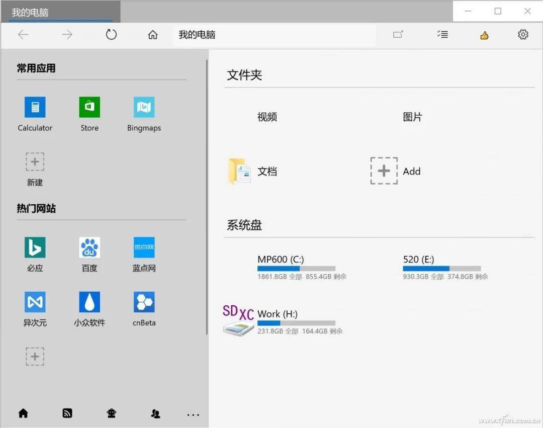
Task: Open the RSS feed icon
Action: (67, 413)
